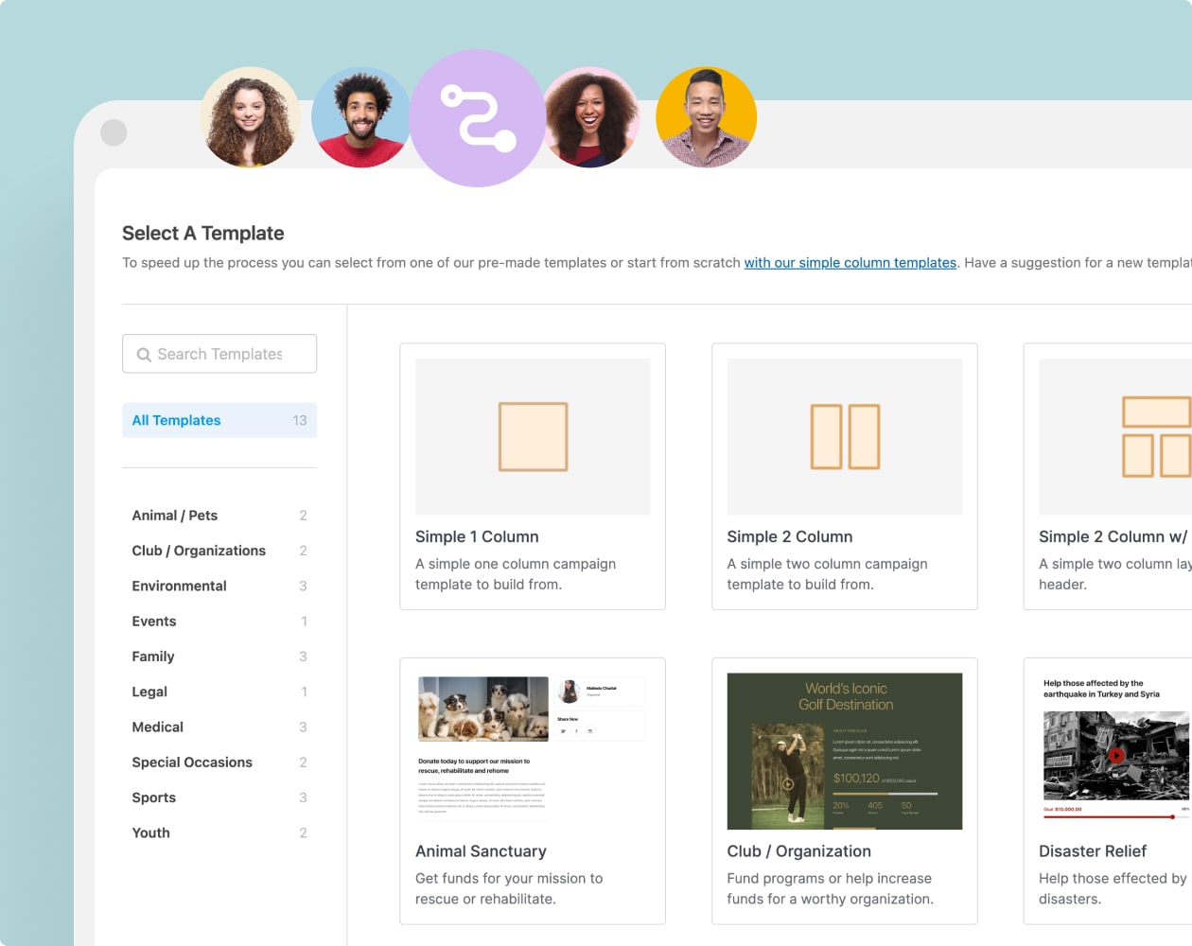
Task: Open the Medical templates category
Action: click(158, 727)
